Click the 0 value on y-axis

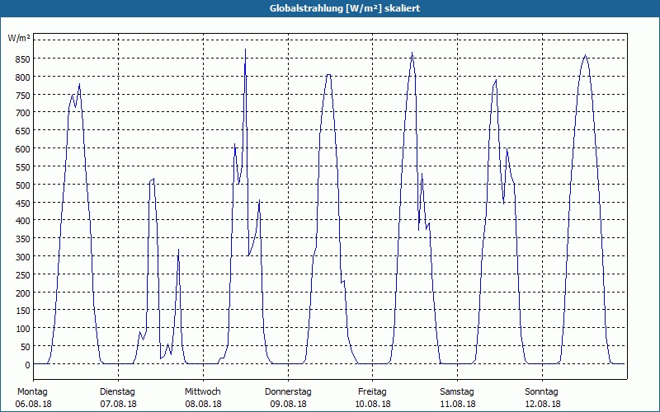(x=27, y=365)
